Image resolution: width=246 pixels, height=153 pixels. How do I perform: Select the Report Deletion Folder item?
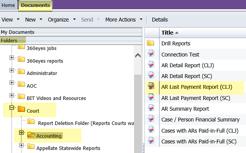(86, 123)
